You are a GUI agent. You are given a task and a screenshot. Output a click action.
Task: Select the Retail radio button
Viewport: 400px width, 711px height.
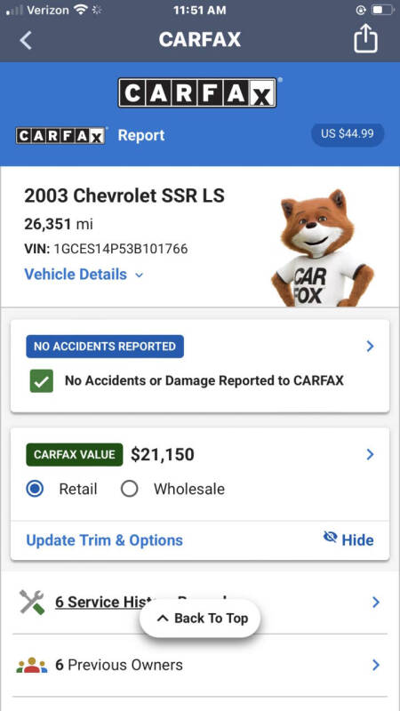(35, 489)
